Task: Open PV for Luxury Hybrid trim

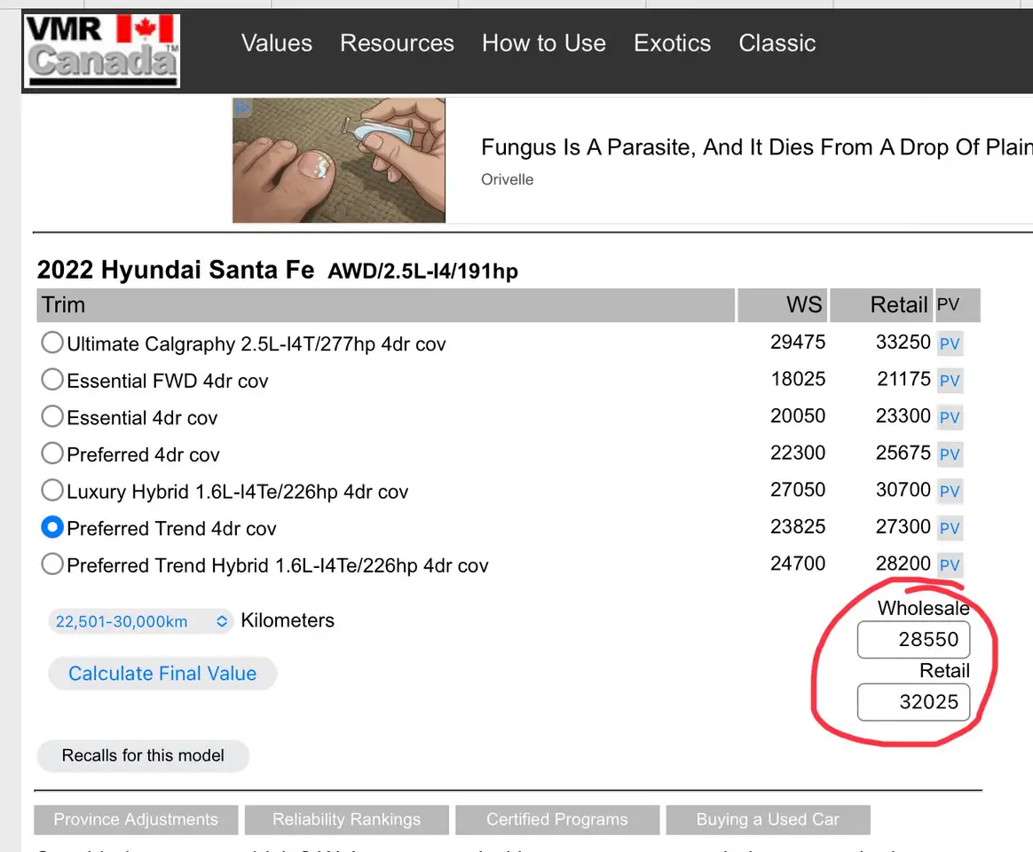Action: coord(950,491)
